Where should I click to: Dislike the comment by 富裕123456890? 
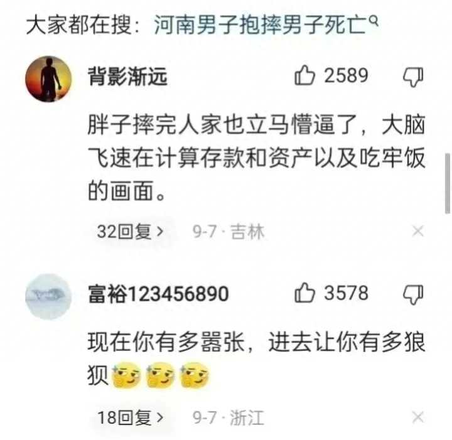tap(413, 294)
